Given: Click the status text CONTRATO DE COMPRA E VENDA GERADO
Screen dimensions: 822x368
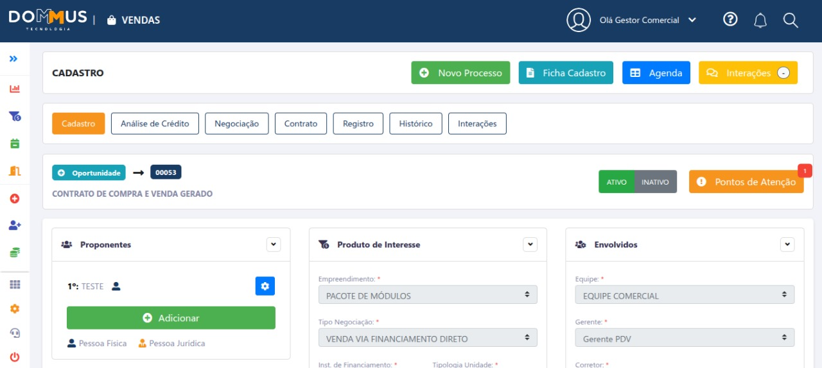Looking at the screenshot, I should [x=132, y=194].
